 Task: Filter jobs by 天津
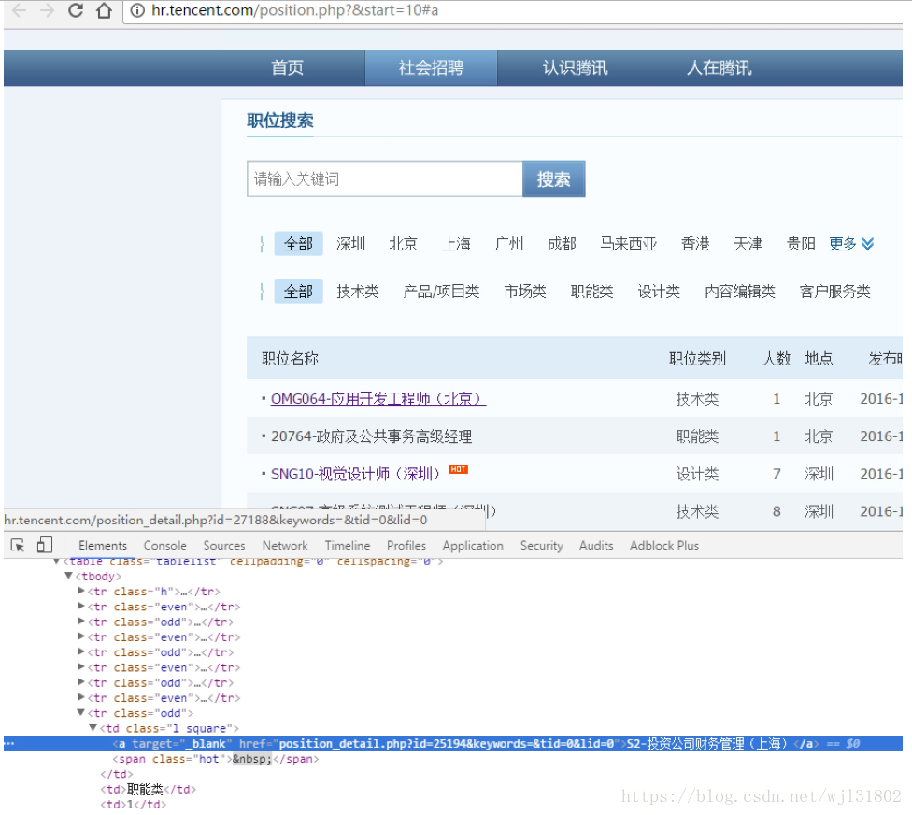click(x=748, y=244)
